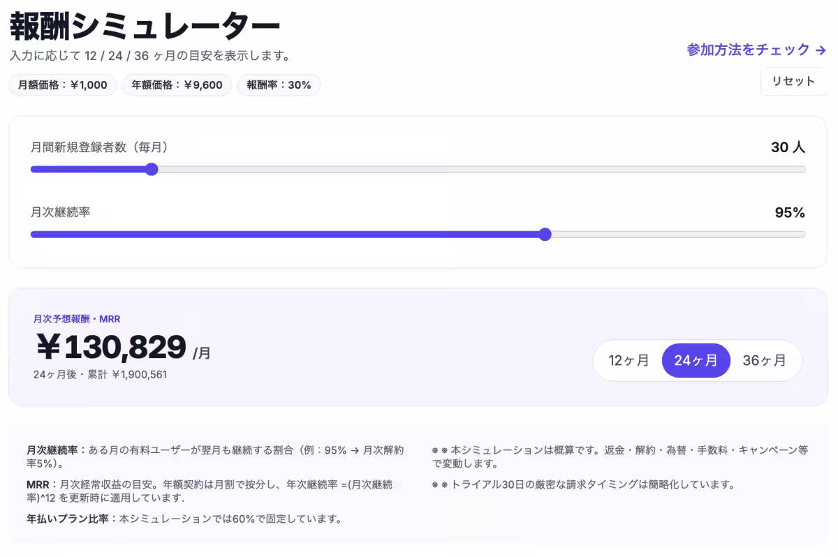Click the 月次継続率 slider handle
Screen dimensions: 838x557
545,235
